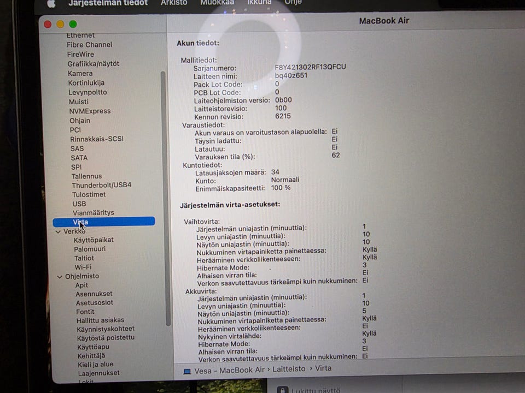Select Tallennus in the sidebar
This screenshot has width=525, height=393.
86,176
